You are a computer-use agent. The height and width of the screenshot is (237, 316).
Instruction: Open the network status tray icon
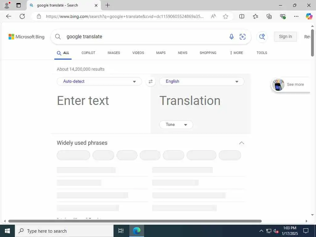[269, 231]
